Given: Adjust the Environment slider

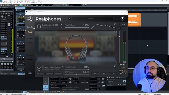Looking at the screenshot, I should tap(77, 69).
